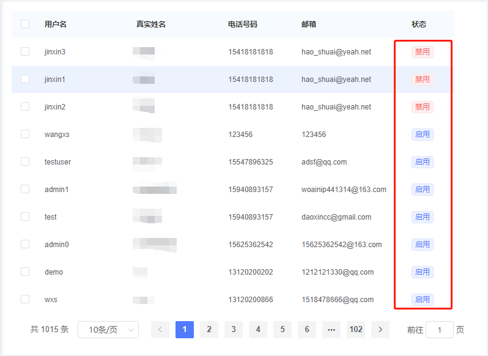Open the 10条/页 page size dropdown
Image resolution: width=488 pixels, height=356 pixels.
[108, 330]
